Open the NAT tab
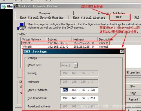Viewport: 141px width, 111px height. click(136, 17)
